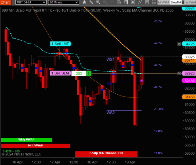
Task: Click the zoom out magnifier
Action: [x=105, y=2]
